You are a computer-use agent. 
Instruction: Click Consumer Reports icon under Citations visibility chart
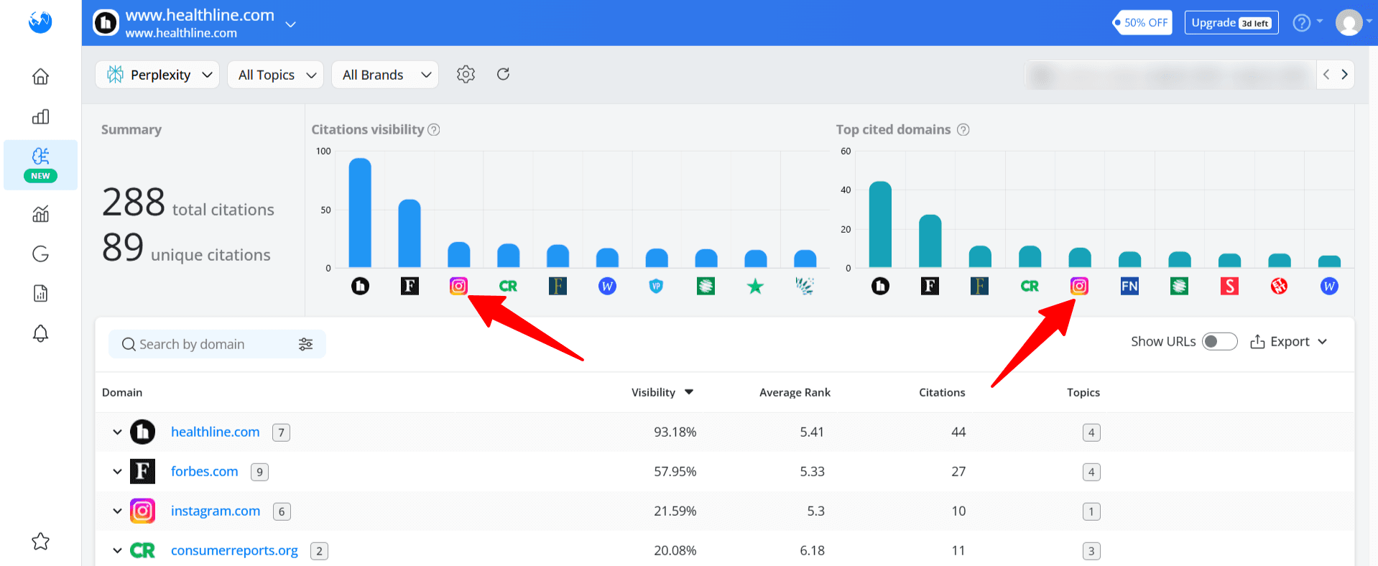pyautogui.click(x=508, y=286)
